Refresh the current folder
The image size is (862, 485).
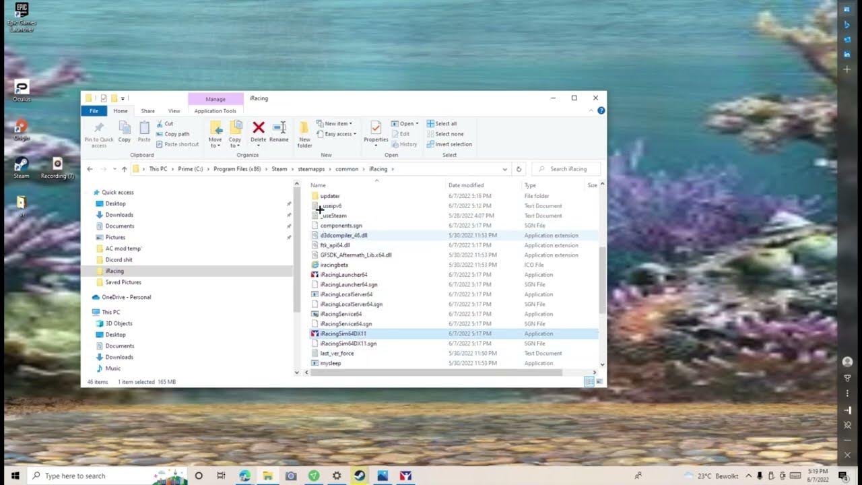point(519,169)
